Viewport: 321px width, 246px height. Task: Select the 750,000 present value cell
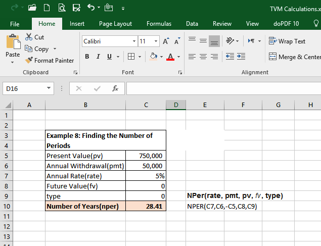(x=146, y=156)
